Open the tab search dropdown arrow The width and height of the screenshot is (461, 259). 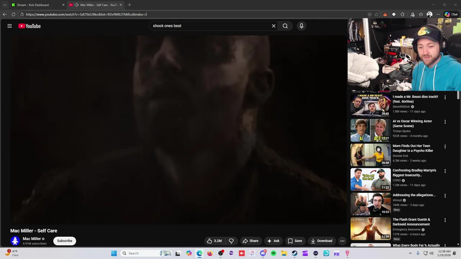click(x=4, y=5)
